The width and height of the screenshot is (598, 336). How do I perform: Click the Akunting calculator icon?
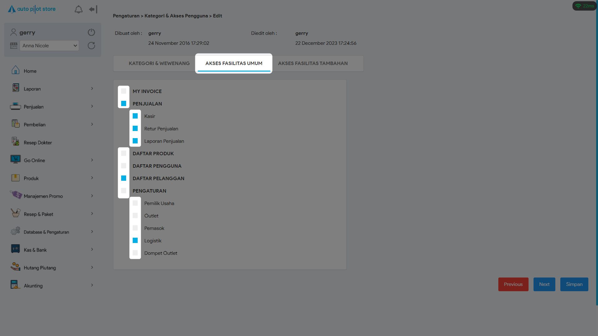[x=15, y=285]
